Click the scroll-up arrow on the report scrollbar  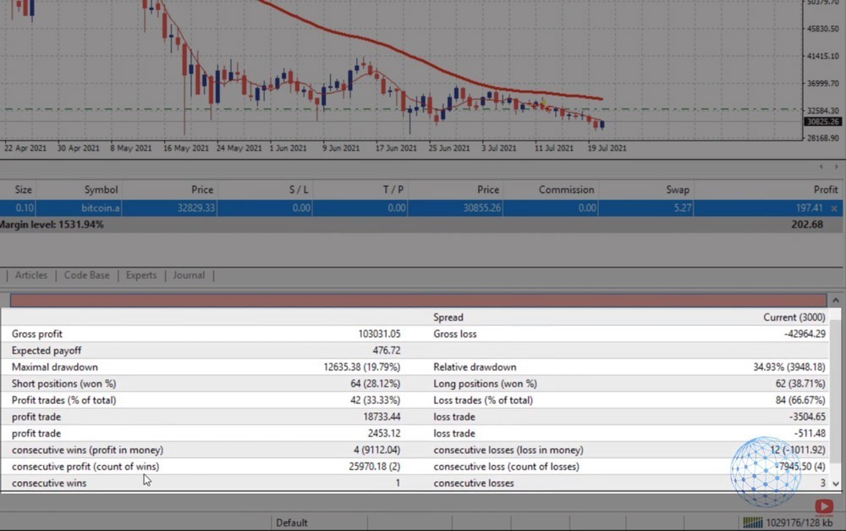(837, 299)
